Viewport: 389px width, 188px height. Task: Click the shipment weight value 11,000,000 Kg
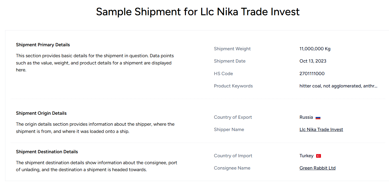(315, 49)
